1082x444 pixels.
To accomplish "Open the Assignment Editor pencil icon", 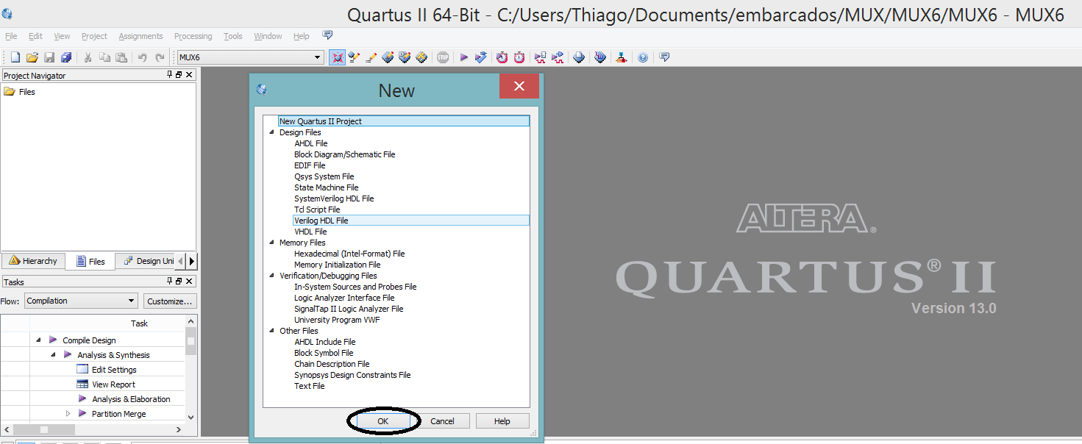I will pyautogui.click(x=371, y=57).
